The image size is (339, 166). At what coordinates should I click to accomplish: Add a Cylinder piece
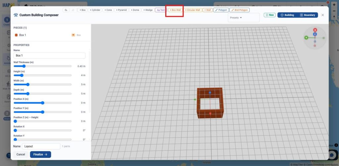click(95, 10)
